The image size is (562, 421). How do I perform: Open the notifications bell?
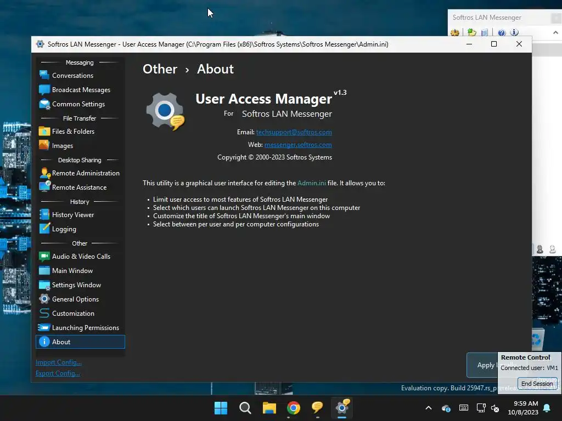pyautogui.click(x=547, y=408)
